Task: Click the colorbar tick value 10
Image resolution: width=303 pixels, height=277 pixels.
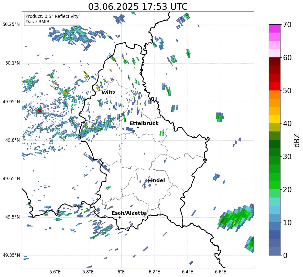Action: (287, 222)
